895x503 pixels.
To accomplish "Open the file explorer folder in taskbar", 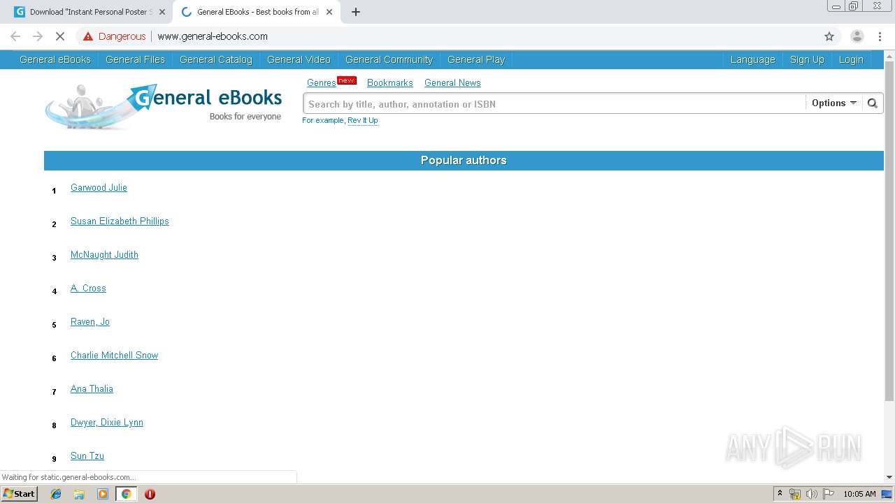I will (79, 494).
